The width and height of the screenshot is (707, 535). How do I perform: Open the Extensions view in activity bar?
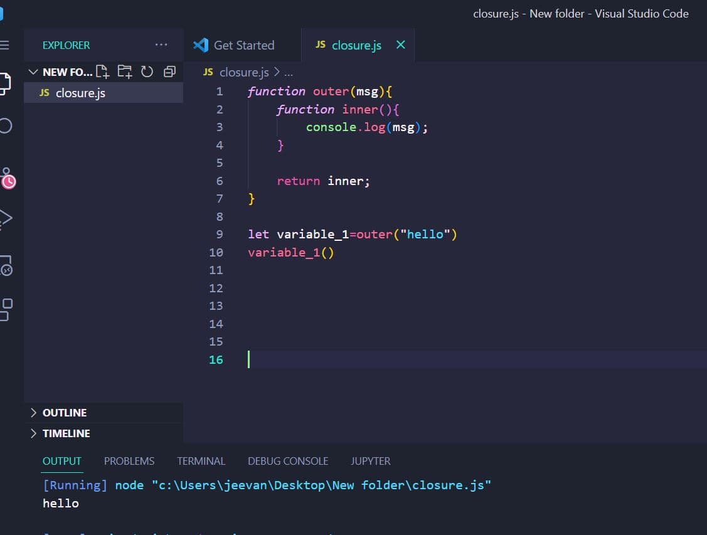pyautogui.click(x=6, y=310)
